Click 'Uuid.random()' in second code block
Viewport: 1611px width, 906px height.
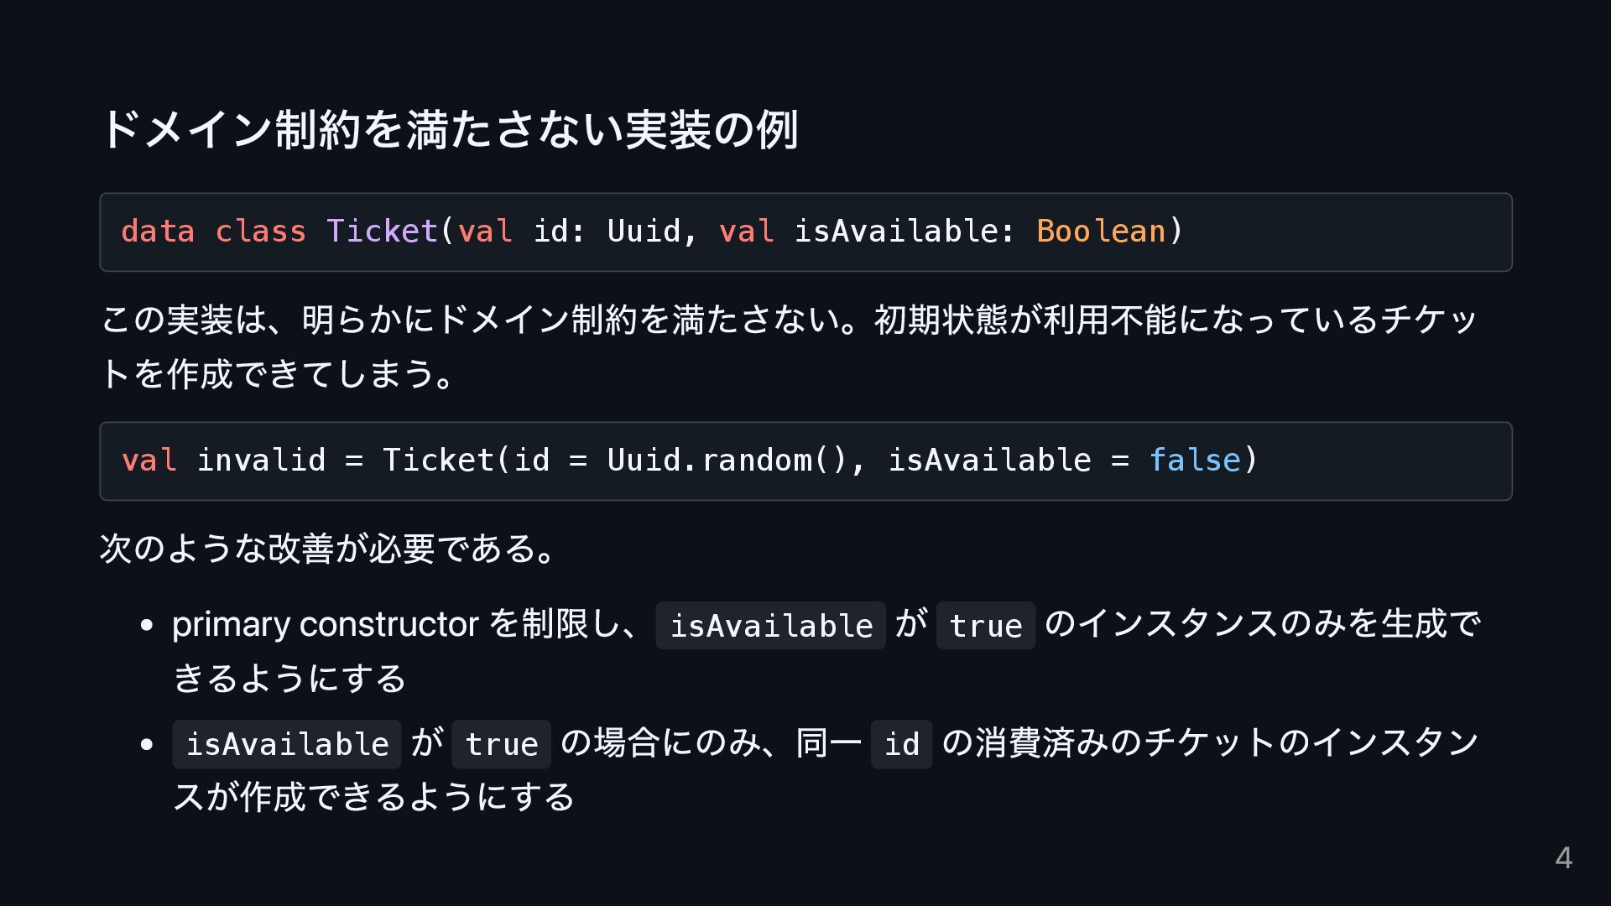tap(727, 460)
